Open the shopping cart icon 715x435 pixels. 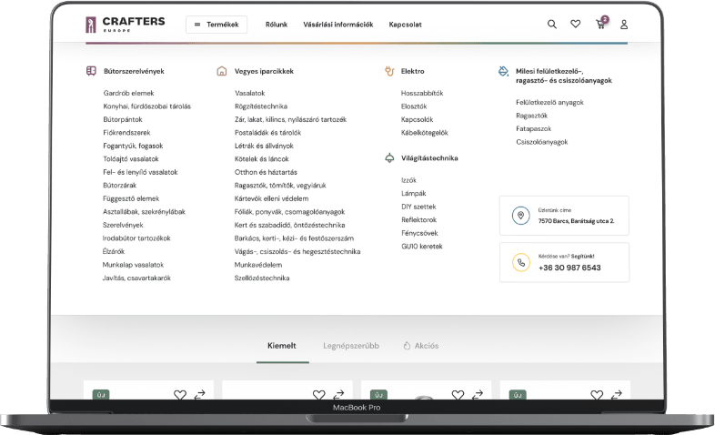(x=601, y=25)
